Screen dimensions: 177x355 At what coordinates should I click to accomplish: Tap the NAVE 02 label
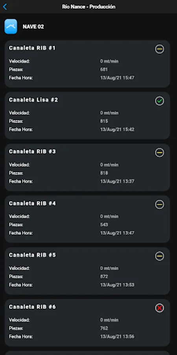[33, 27]
